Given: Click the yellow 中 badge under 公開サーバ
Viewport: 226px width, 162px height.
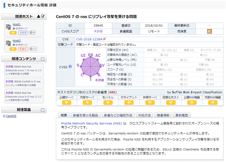Looking at the screenshot, I should (x=67, y=103).
